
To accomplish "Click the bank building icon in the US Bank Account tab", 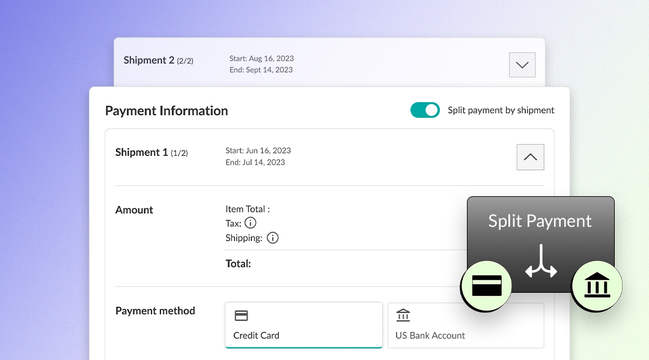I will (403, 315).
